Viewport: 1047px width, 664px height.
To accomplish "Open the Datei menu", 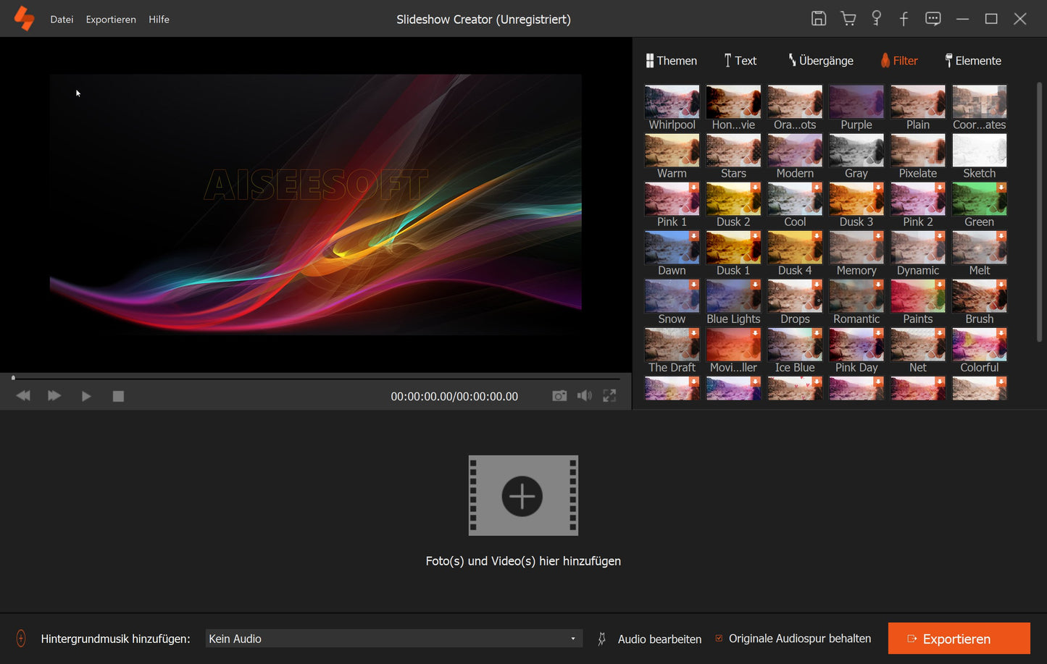I will pyautogui.click(x=62, y=20).
